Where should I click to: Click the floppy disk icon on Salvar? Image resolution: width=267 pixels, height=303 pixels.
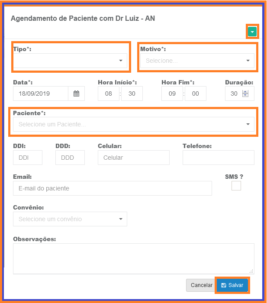[x=224, y=285]
